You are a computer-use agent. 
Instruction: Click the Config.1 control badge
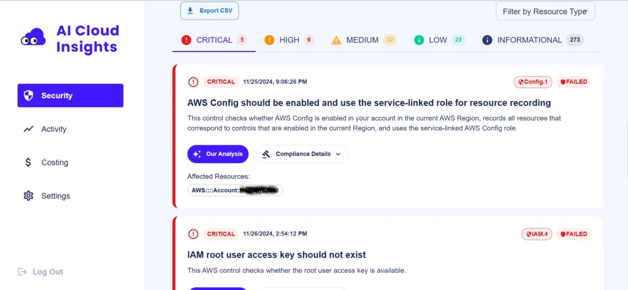tap(533, 82)
